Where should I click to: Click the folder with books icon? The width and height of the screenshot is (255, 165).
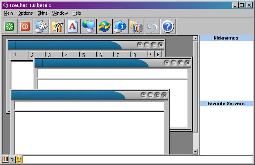[x=136, y=26]
